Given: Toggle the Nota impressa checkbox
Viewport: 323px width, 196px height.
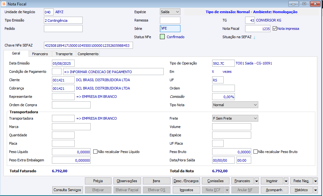Looking at the screenshot, I should click(x=275, y=29).
